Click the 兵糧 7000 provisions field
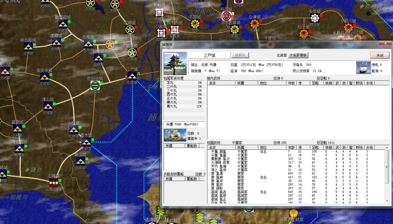 pos(184,124)
